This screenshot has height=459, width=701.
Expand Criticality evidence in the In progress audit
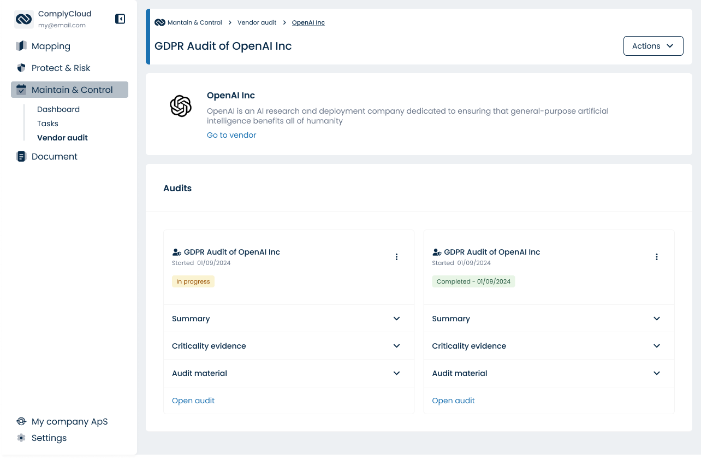pos(289,346)
